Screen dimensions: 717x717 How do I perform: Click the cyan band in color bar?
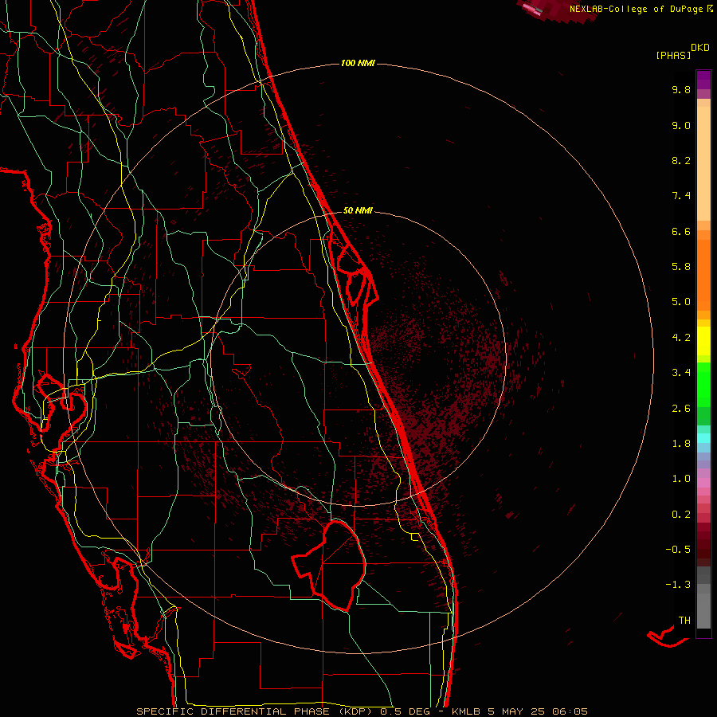pyautogui.click(x=703, y=437)
